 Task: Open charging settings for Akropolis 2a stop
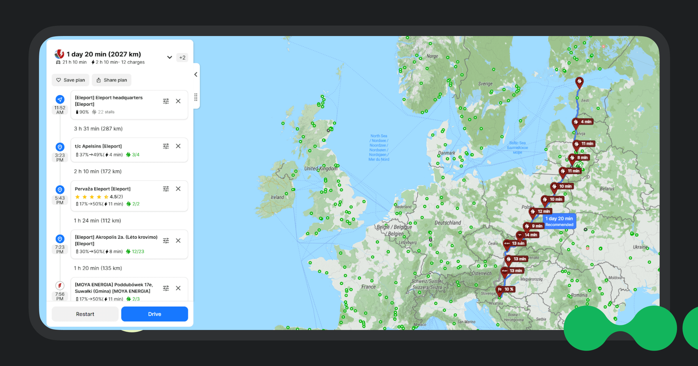click(166, 241)
